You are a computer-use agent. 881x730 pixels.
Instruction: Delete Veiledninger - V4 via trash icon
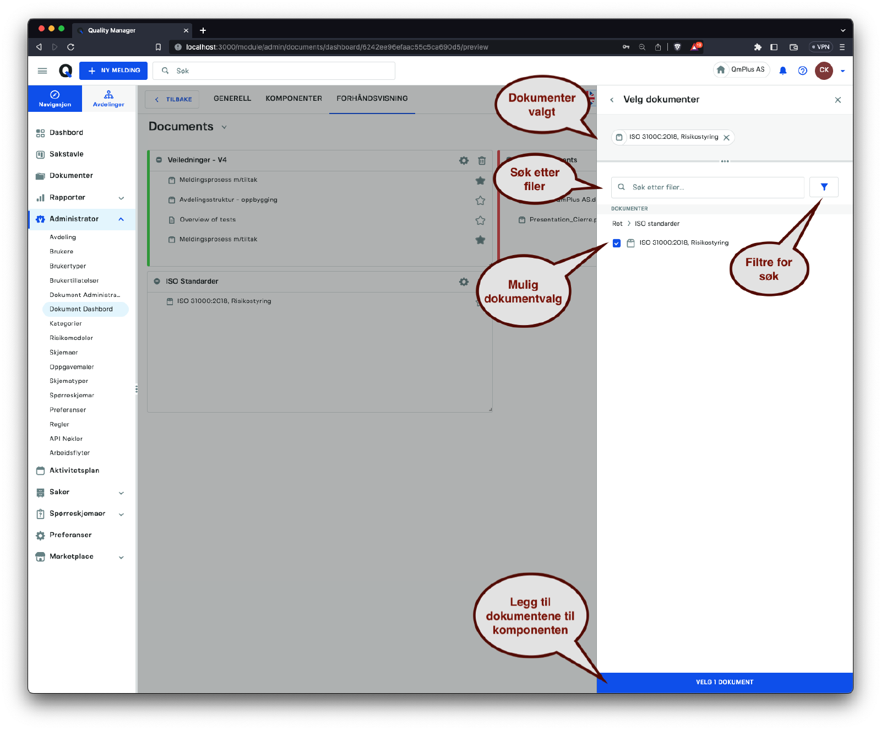click(482, 160)
